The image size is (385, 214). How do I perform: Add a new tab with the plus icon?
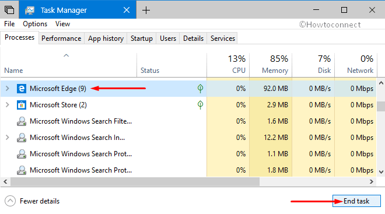coord(146,10)
